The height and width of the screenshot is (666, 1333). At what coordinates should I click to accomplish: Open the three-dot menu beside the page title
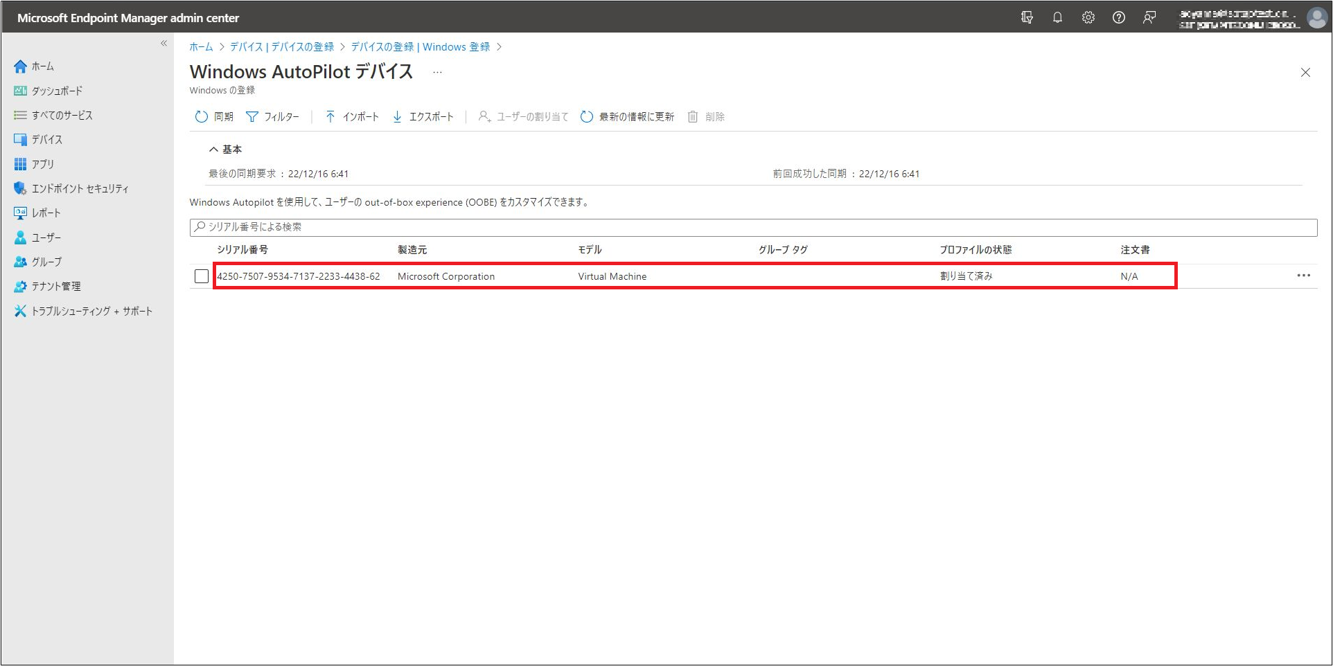tap(437, 72)
